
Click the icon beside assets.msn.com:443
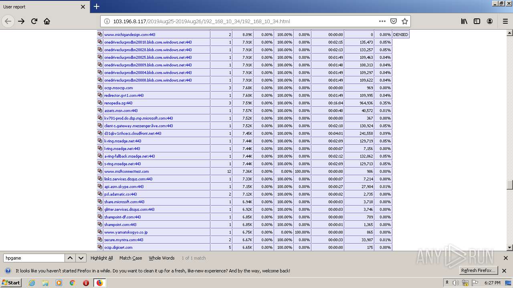100,110
